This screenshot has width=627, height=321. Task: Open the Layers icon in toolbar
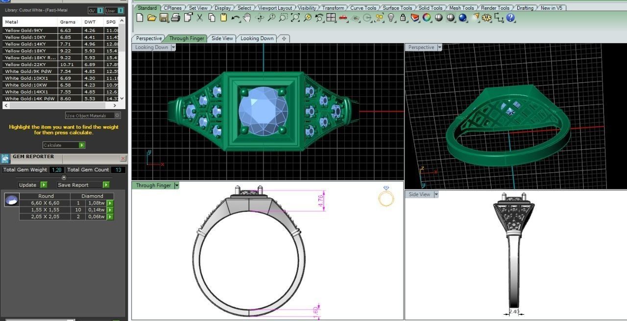pyautogui.click(x=415, y=18)
